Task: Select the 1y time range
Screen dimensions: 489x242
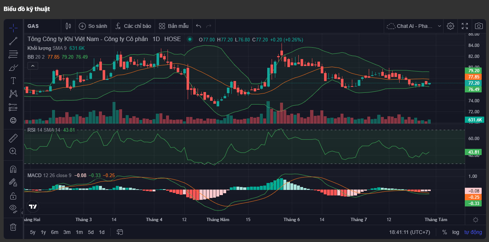Action: [x=43, y=232]
